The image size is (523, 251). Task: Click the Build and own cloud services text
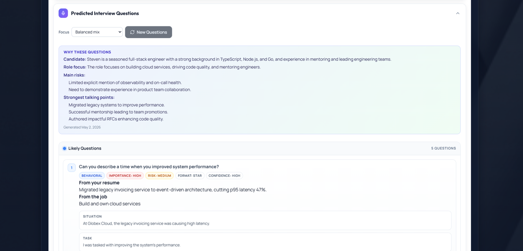[110, 204]
